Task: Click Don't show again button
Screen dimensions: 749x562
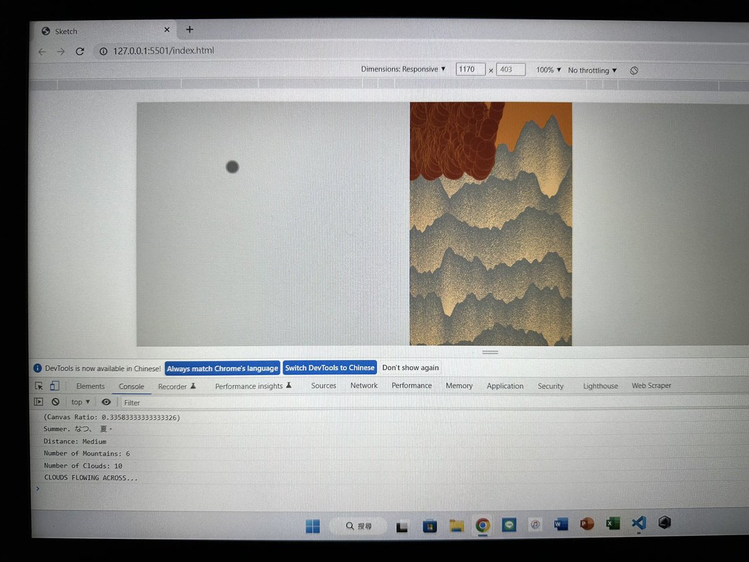Action: [411, 368]
